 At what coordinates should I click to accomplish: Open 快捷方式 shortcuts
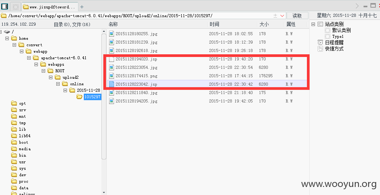pyautogui.click(x=334, y=49)
